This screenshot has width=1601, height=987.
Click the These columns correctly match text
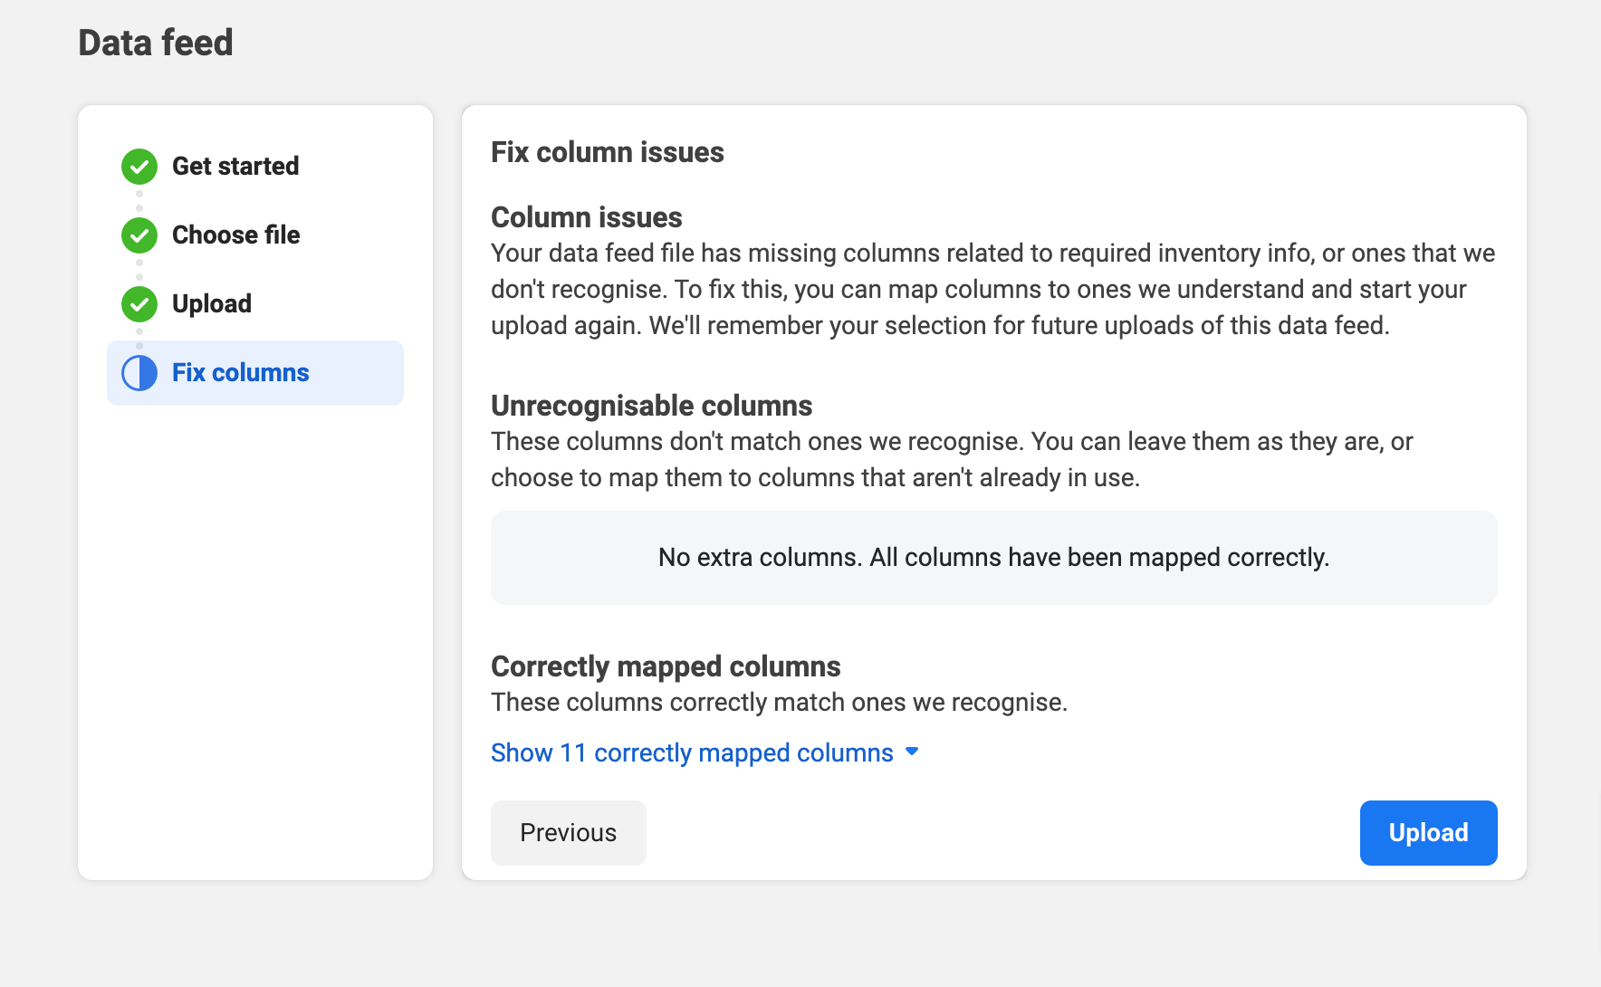click(780, 703)
